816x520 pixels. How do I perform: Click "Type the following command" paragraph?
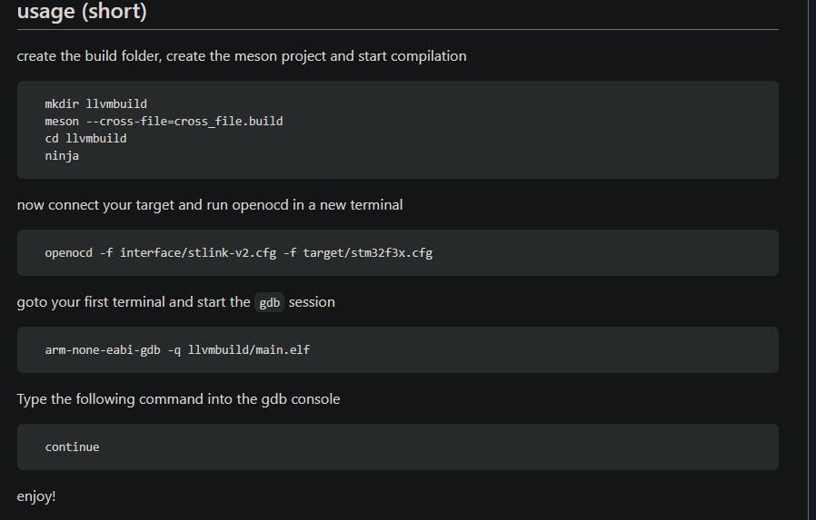point(178,399)
